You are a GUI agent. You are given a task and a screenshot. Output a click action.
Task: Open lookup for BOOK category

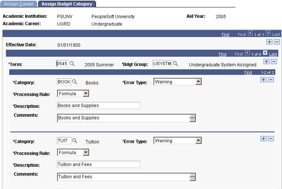[x=74, y=82]
